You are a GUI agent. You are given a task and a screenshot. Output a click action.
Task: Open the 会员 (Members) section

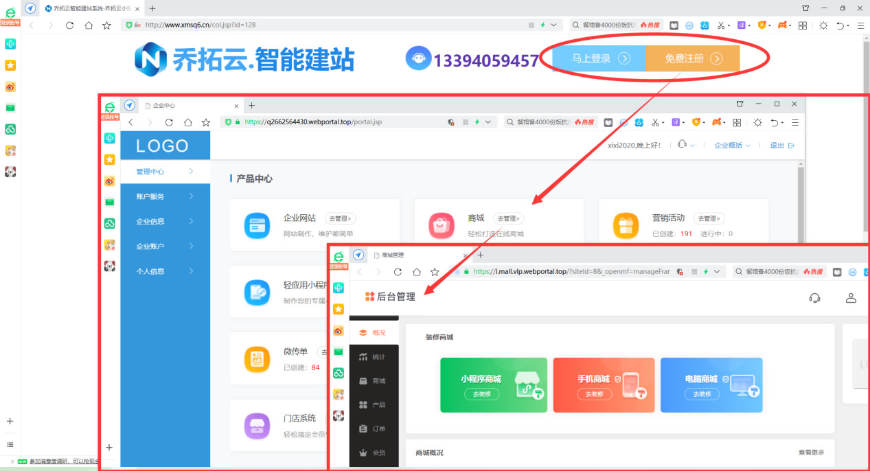[374, 451]
